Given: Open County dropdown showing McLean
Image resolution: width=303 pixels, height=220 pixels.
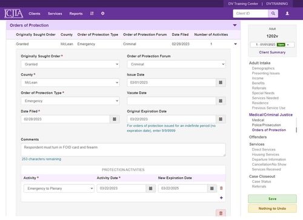Looking at the screenshot, I should pyautogui.click(x=70, y=82).
